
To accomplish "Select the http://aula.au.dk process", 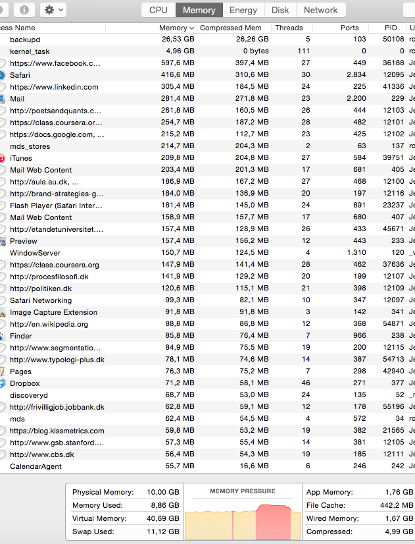I will pos(208,182).
